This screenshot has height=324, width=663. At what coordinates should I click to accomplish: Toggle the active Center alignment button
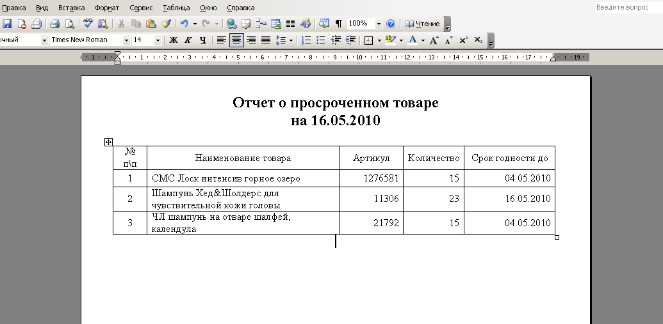236,40
